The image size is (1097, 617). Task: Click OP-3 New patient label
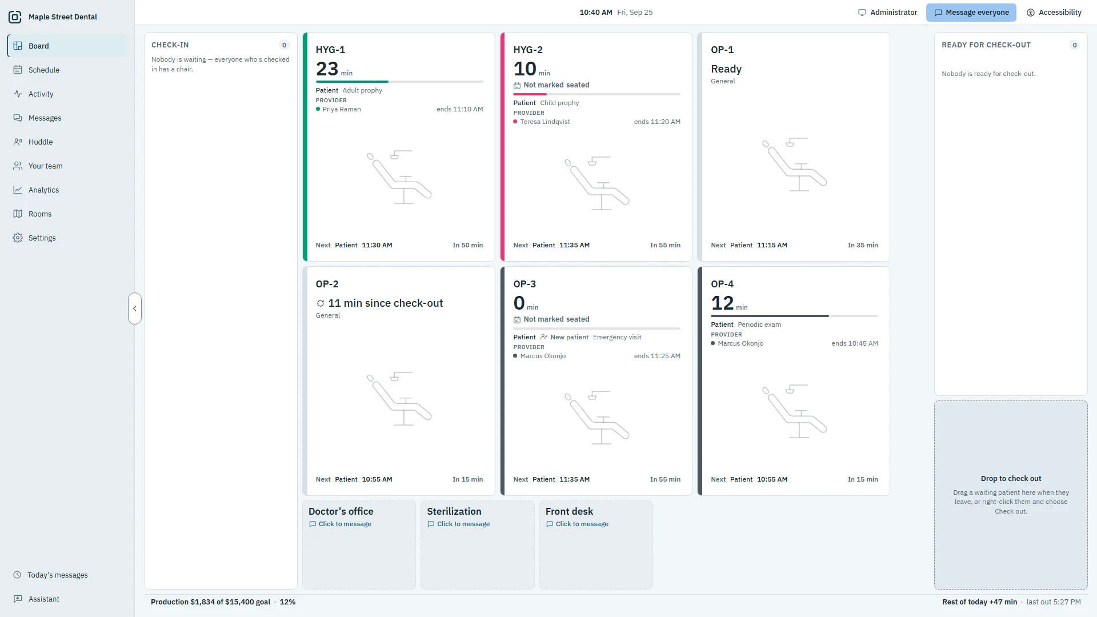tap(564, 337)
